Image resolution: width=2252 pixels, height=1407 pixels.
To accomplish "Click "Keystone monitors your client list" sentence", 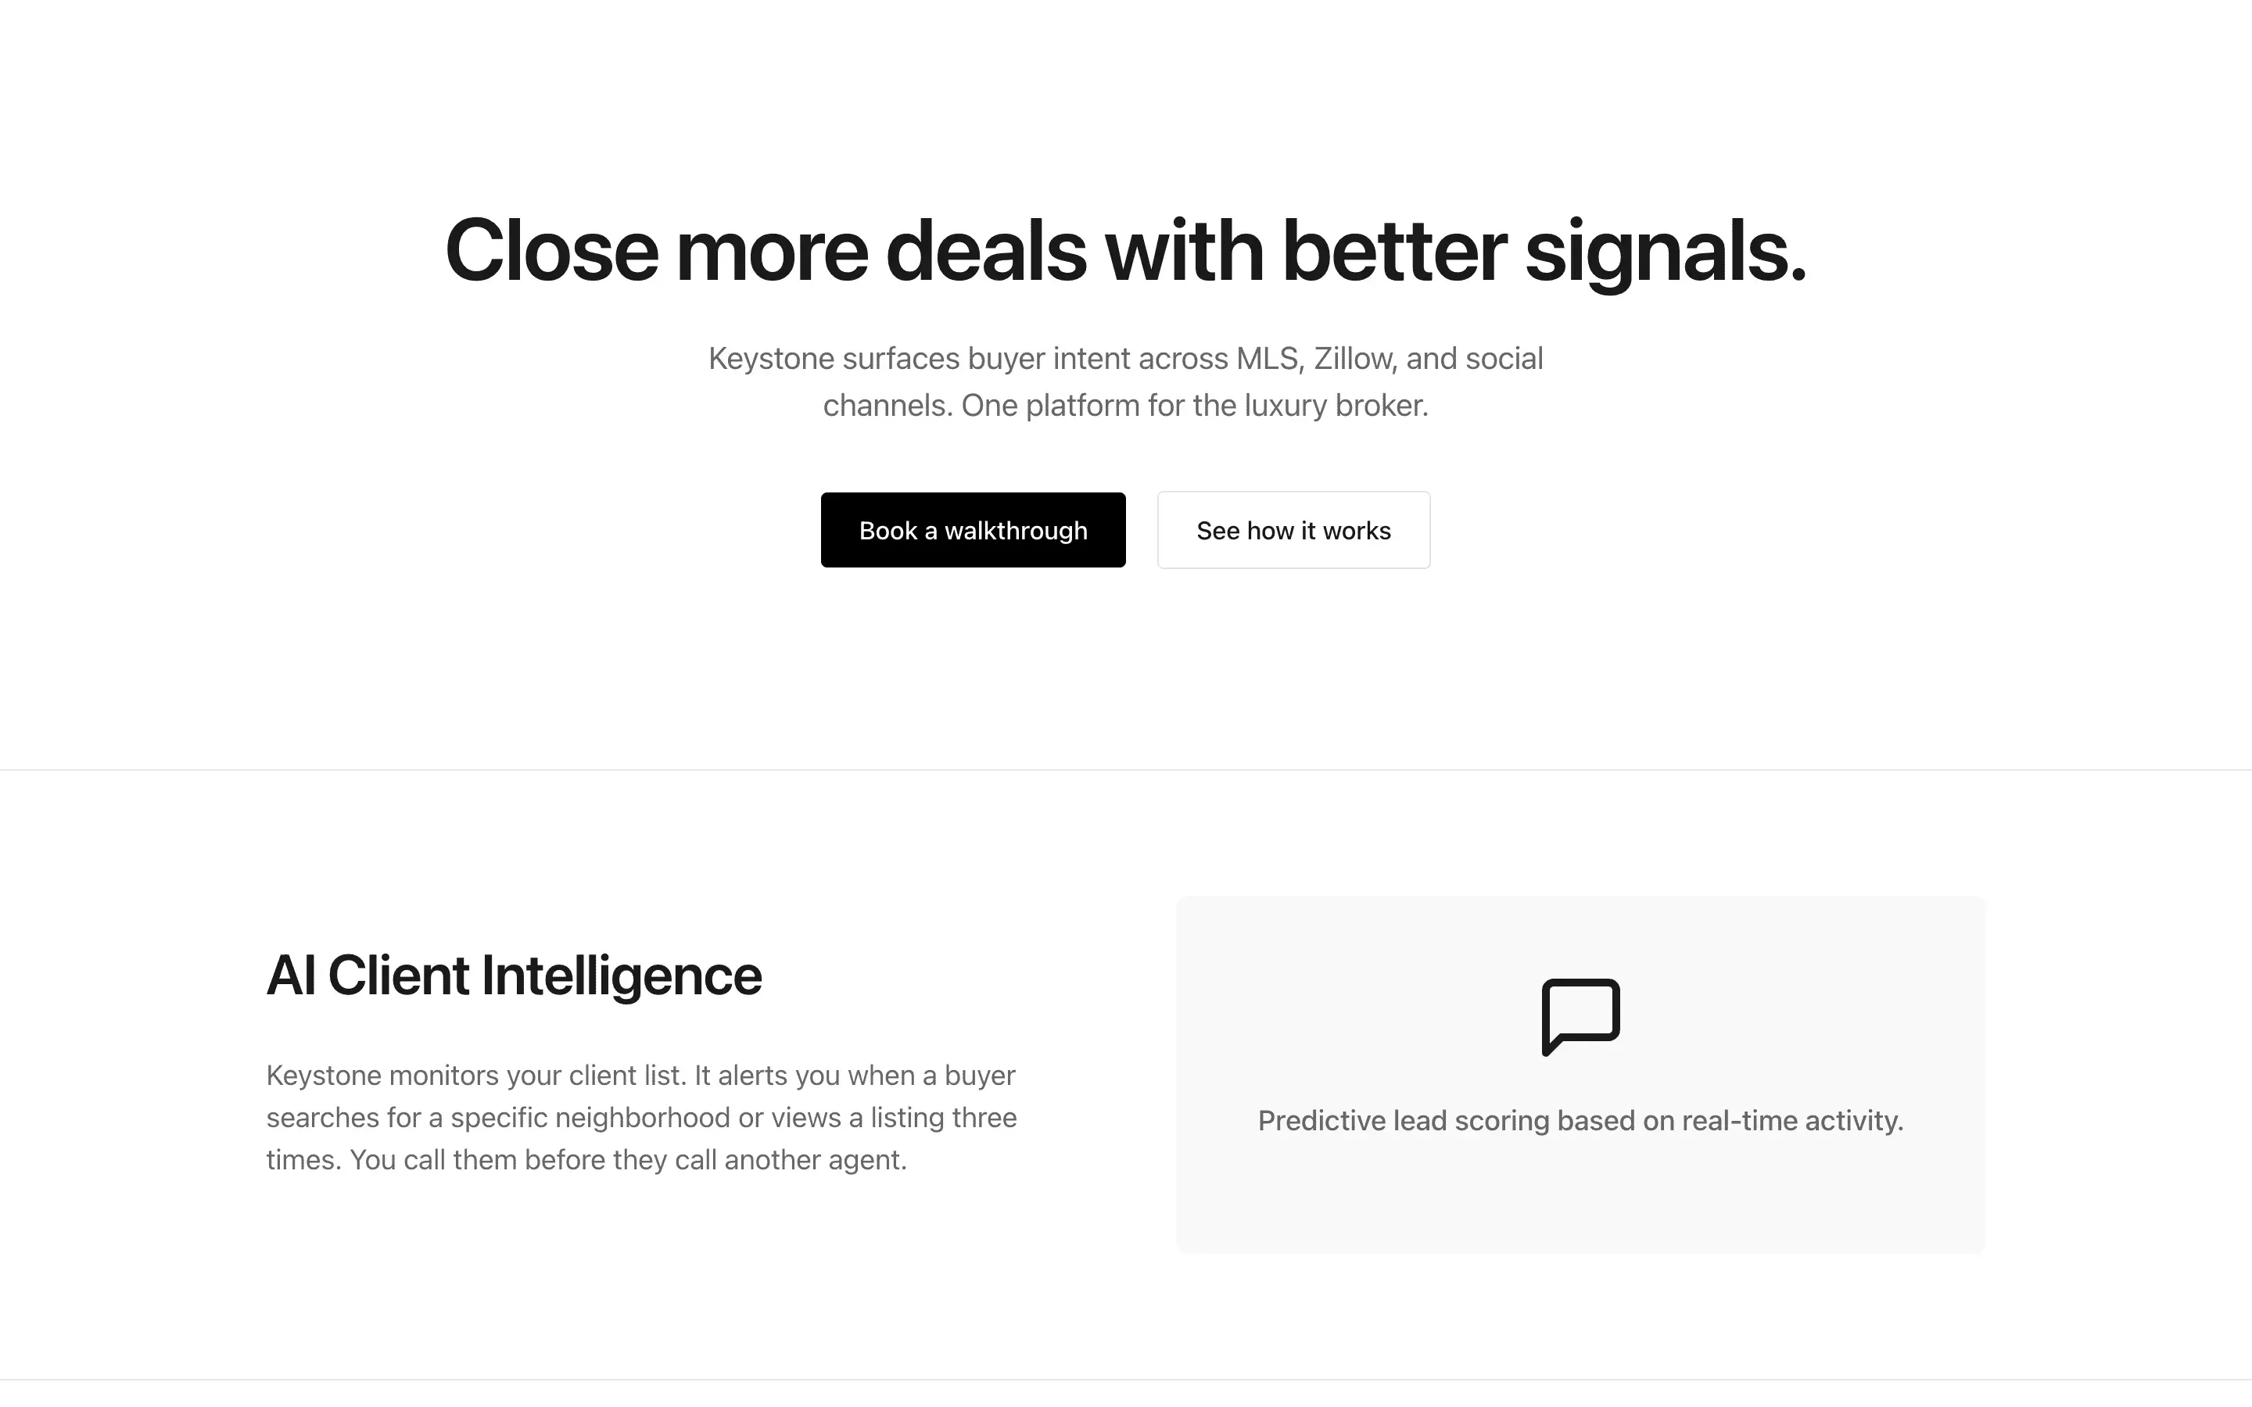I will coord(475,1076).
